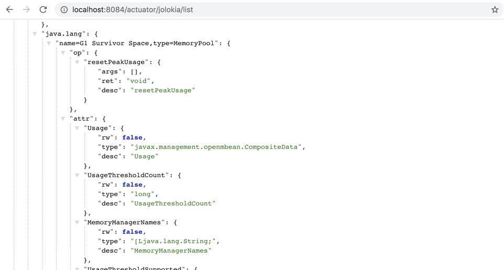This screenshot has width=504, height=270.
Task: Click the browser back arrow
Action: pyautogui.click(x=9, y=9)
